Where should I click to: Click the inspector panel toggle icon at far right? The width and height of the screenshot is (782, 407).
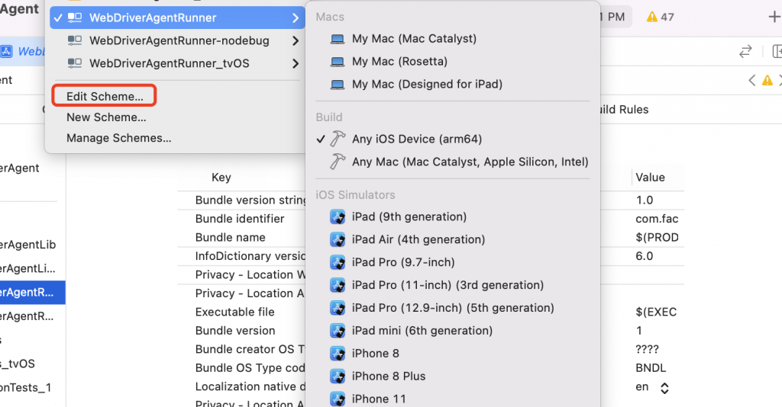click(x=777, y=51)
